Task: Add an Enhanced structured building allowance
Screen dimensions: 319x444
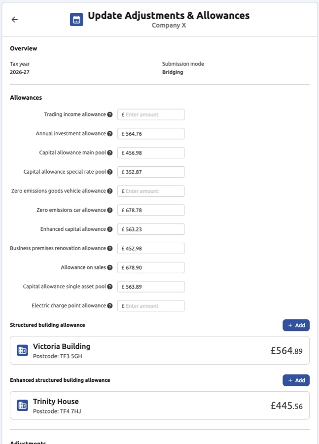Action: click(x=296, y=380)
